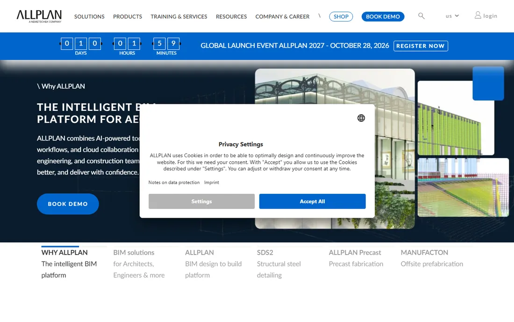Image resolution: width=514 pixels, height=322 pixels.
Task: Click the user login icon
Action: tap(478, 15)
